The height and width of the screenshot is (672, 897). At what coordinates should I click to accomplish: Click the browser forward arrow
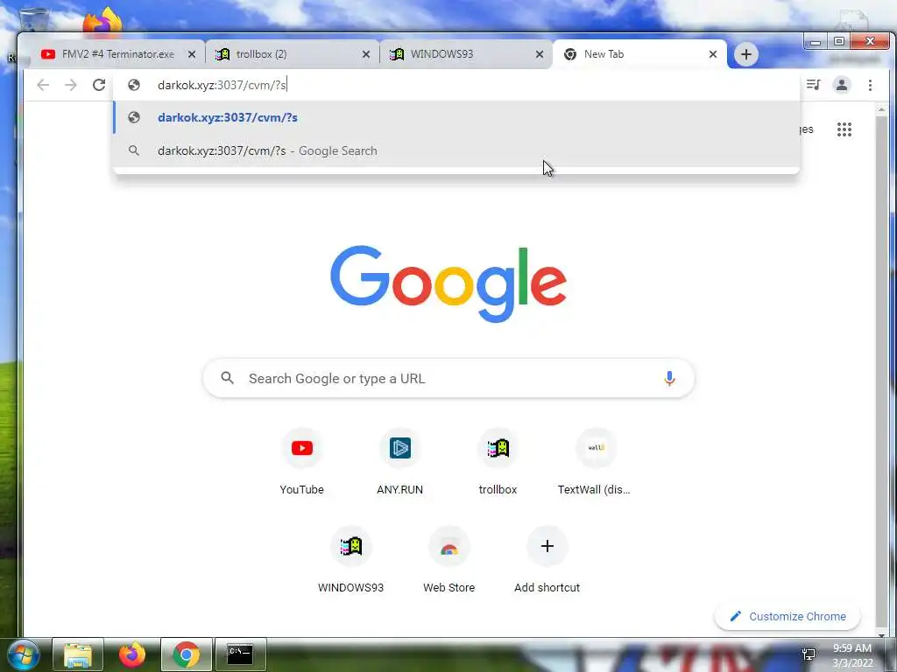coord(70,85)
